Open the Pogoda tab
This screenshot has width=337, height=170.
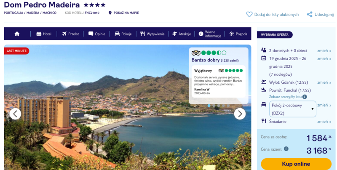click(238, 34)
